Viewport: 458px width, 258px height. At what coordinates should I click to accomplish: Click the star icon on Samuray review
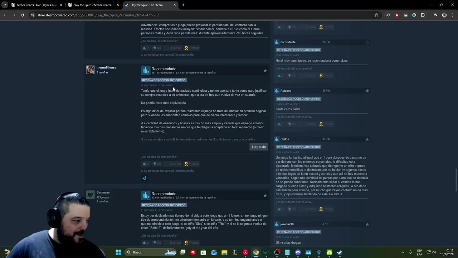pos(265,196)
